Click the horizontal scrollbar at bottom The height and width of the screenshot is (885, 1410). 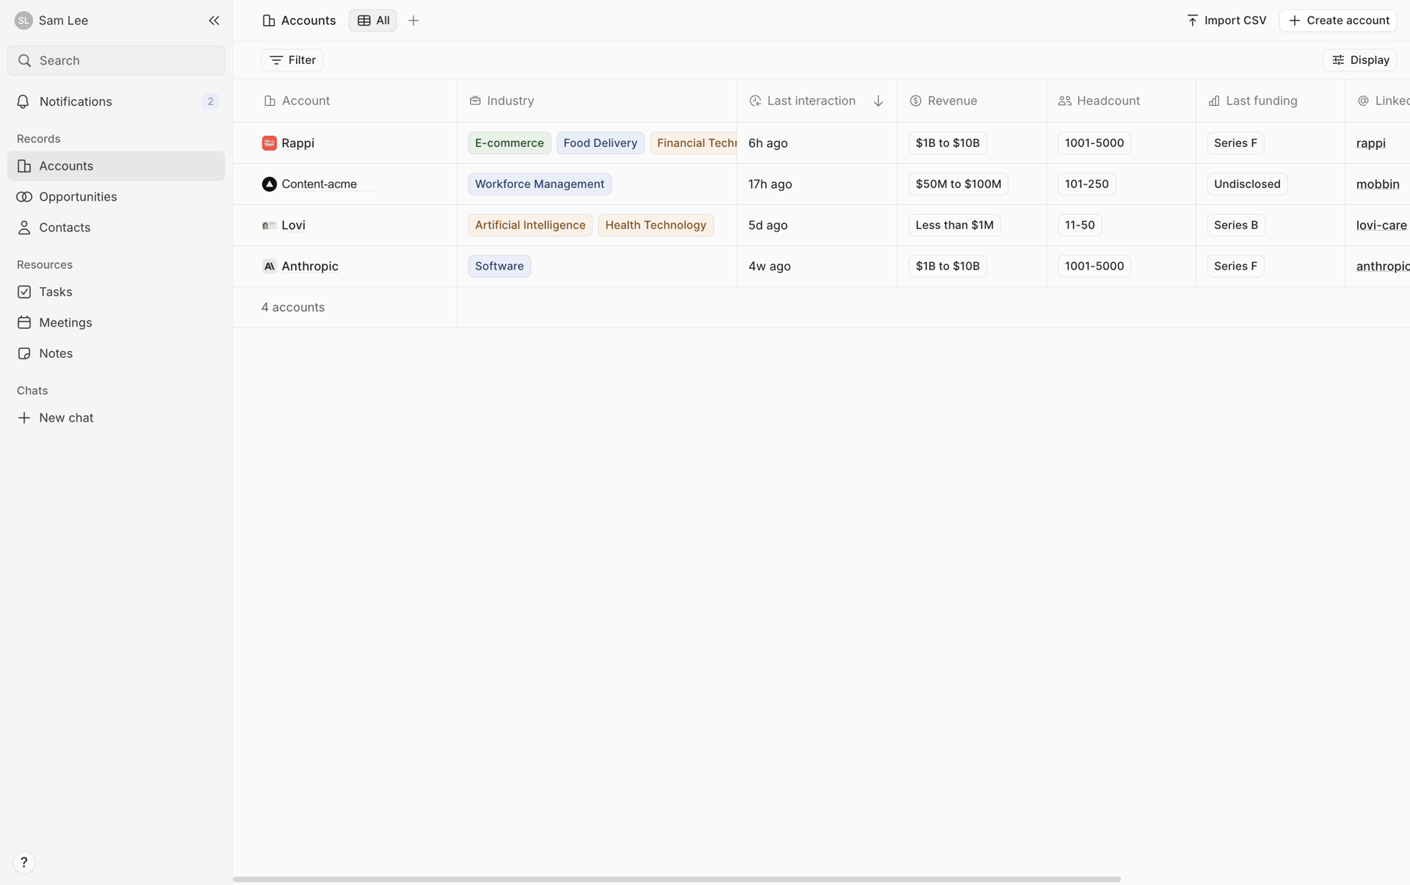[x=676, y=879]
